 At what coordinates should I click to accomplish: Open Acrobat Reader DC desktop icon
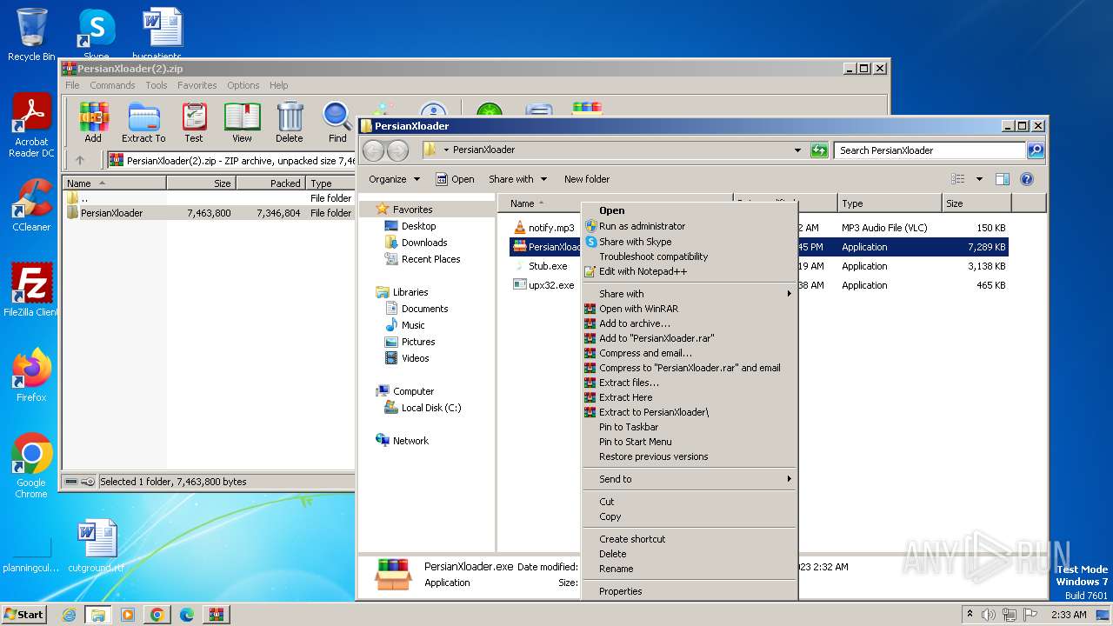[31, 126]
